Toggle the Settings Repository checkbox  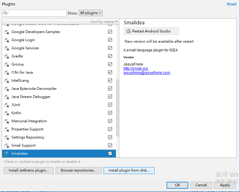coord(110,137)
